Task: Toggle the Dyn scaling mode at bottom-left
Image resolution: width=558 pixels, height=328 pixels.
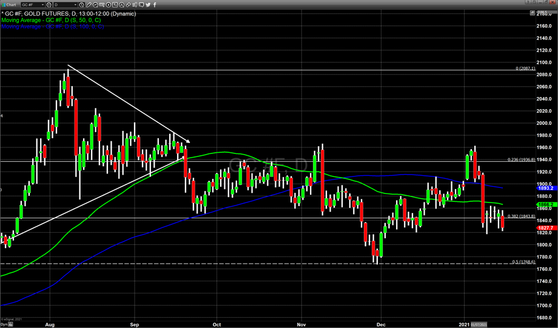Action: tap(4, 324)
